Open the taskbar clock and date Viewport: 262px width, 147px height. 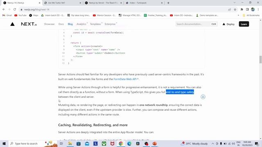pyautogui.click(x=247, y=143)
